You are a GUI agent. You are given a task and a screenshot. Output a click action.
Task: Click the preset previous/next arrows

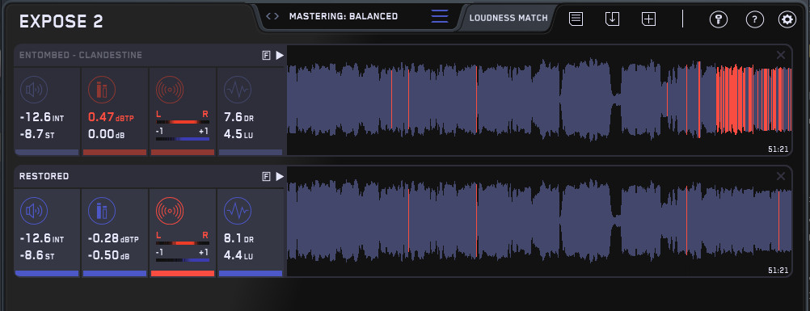pos(272,16)
